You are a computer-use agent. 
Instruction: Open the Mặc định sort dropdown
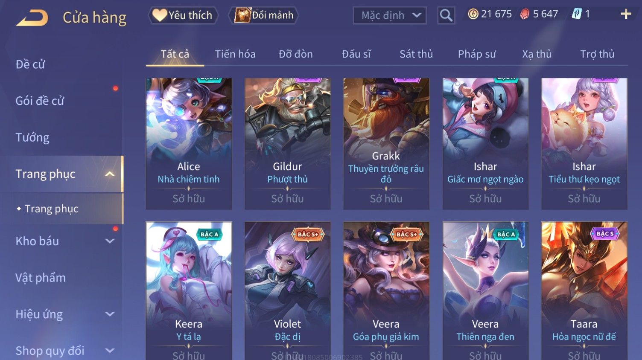click(390, 15)
